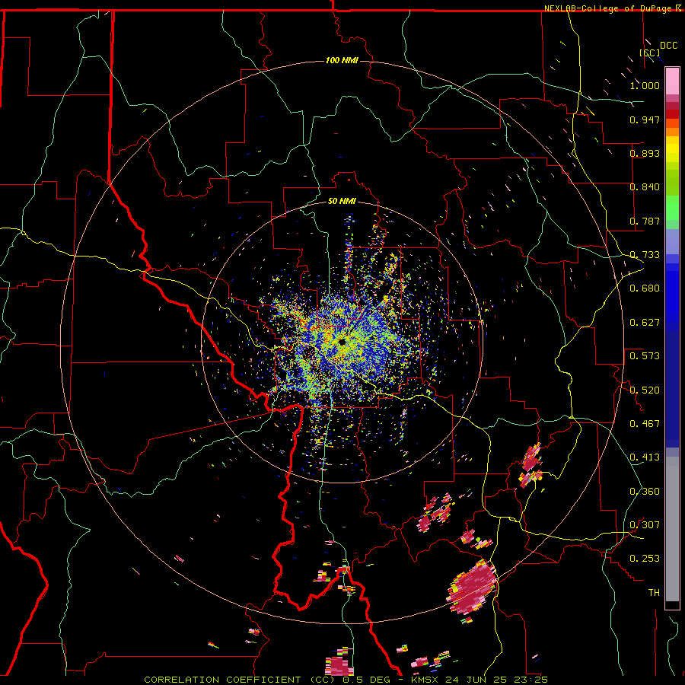Click the magenta storm cell above the caption
Image resolution: width=685 pixels, height=685 pixels.
(339, 665)
